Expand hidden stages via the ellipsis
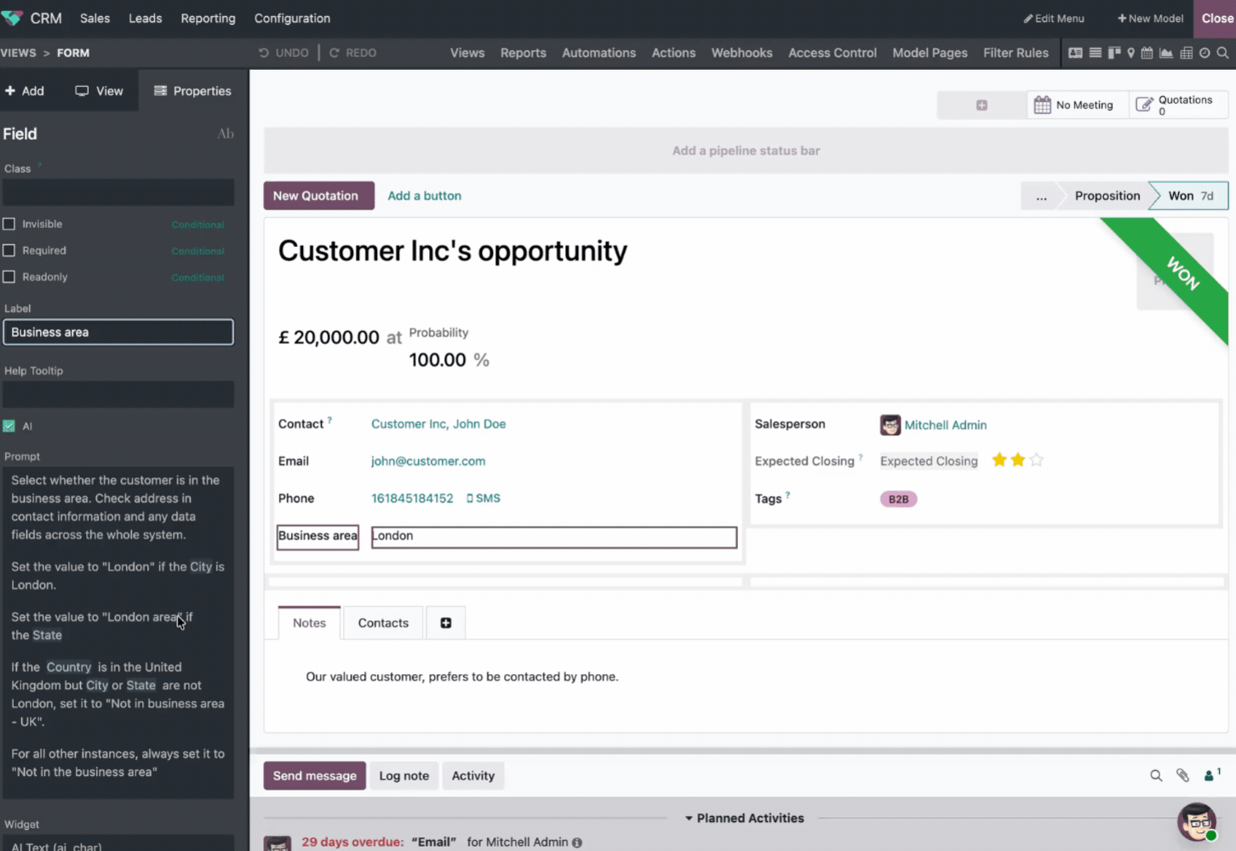This screenshot has width=1236, height=851. [1040, 196]
